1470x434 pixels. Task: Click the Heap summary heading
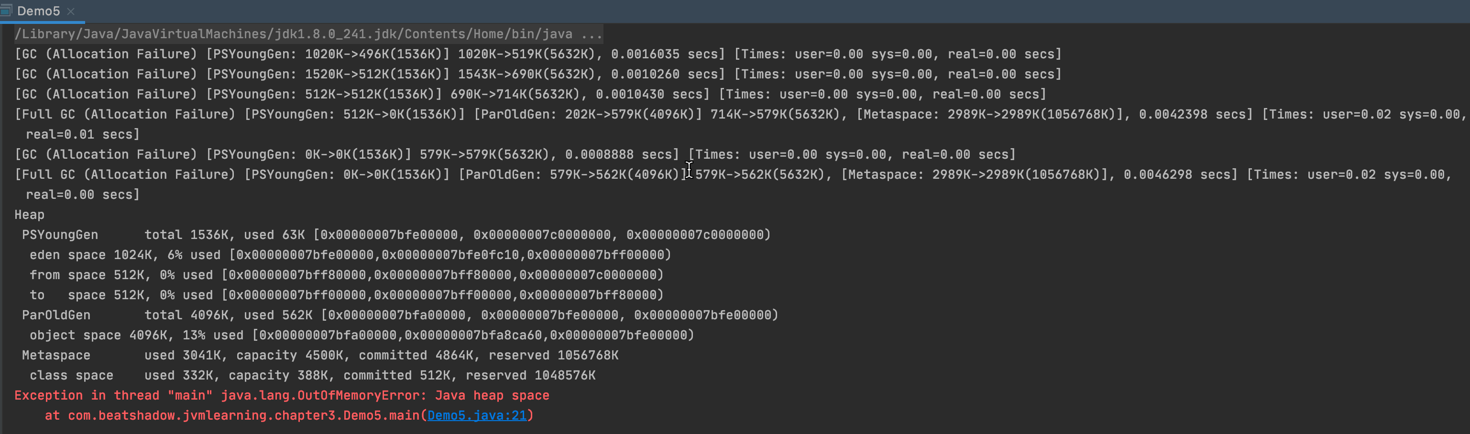(x=29, y=215)
